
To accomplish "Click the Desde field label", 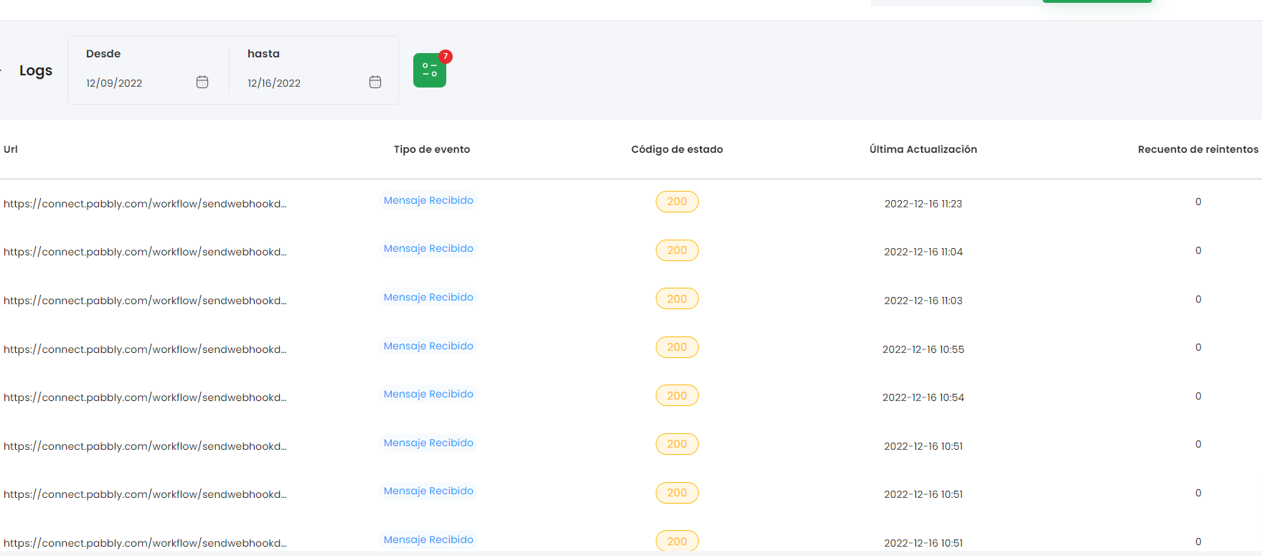I will [103, 54].
